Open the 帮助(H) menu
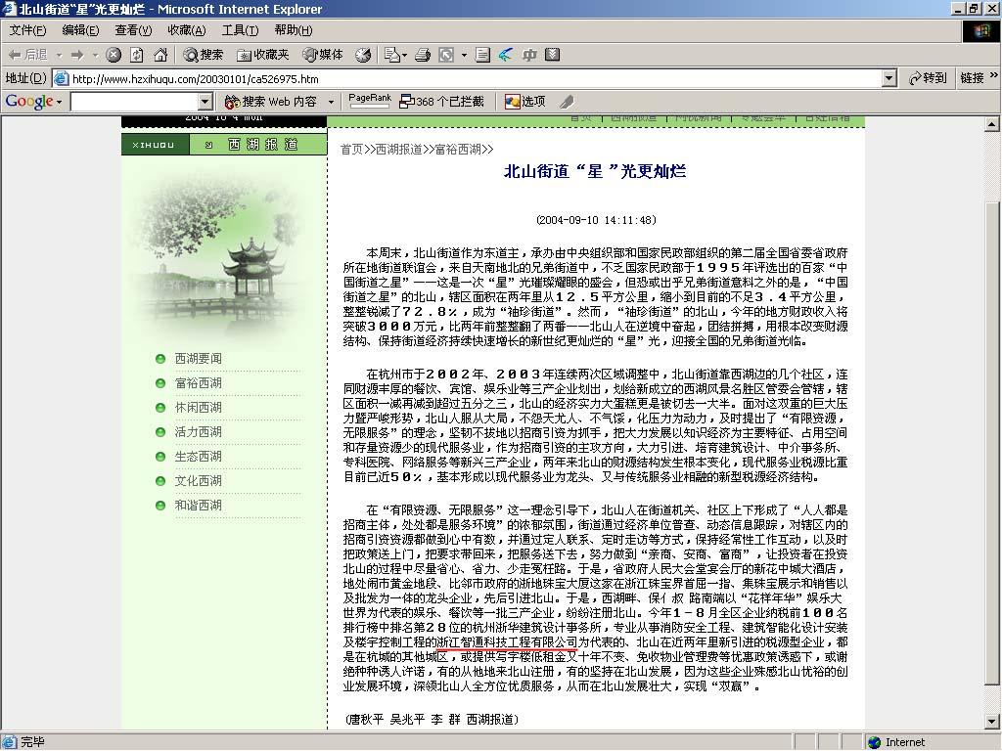 294,30
